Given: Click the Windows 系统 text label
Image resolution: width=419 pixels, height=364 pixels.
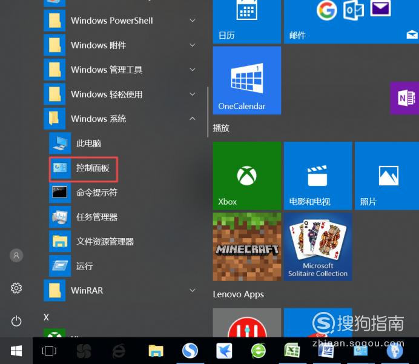Looking at the screenshot, I should click(x=98, y=119).
